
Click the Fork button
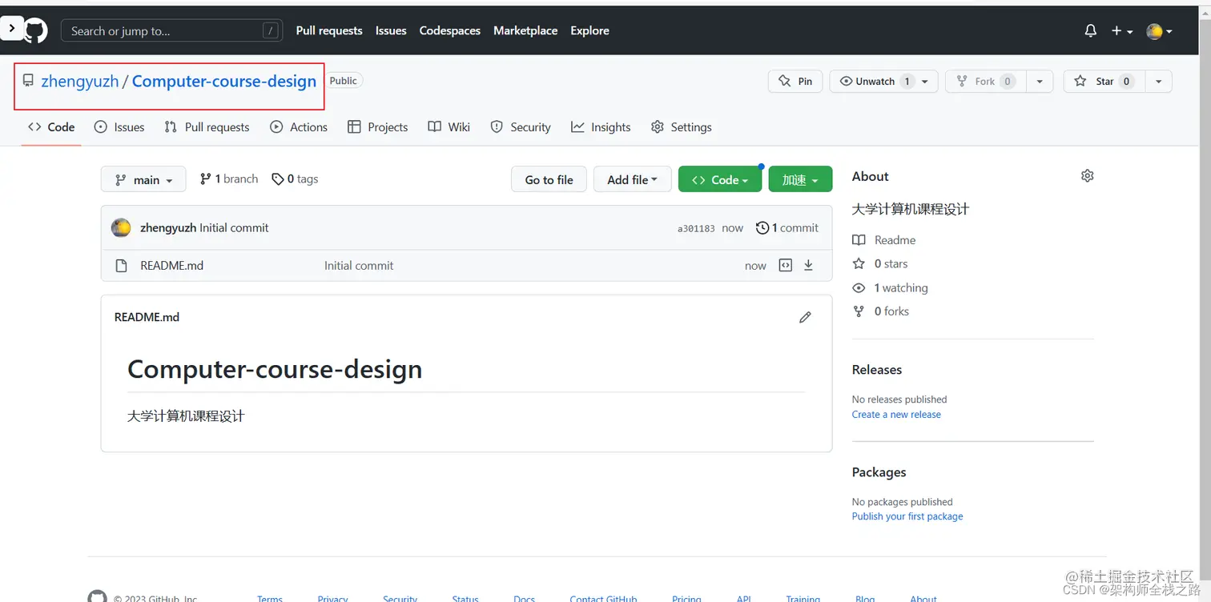tap(986, 81)
